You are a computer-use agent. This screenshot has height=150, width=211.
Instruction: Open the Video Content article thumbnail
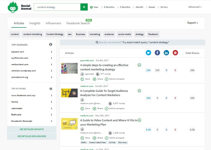[x=69, y=124]
